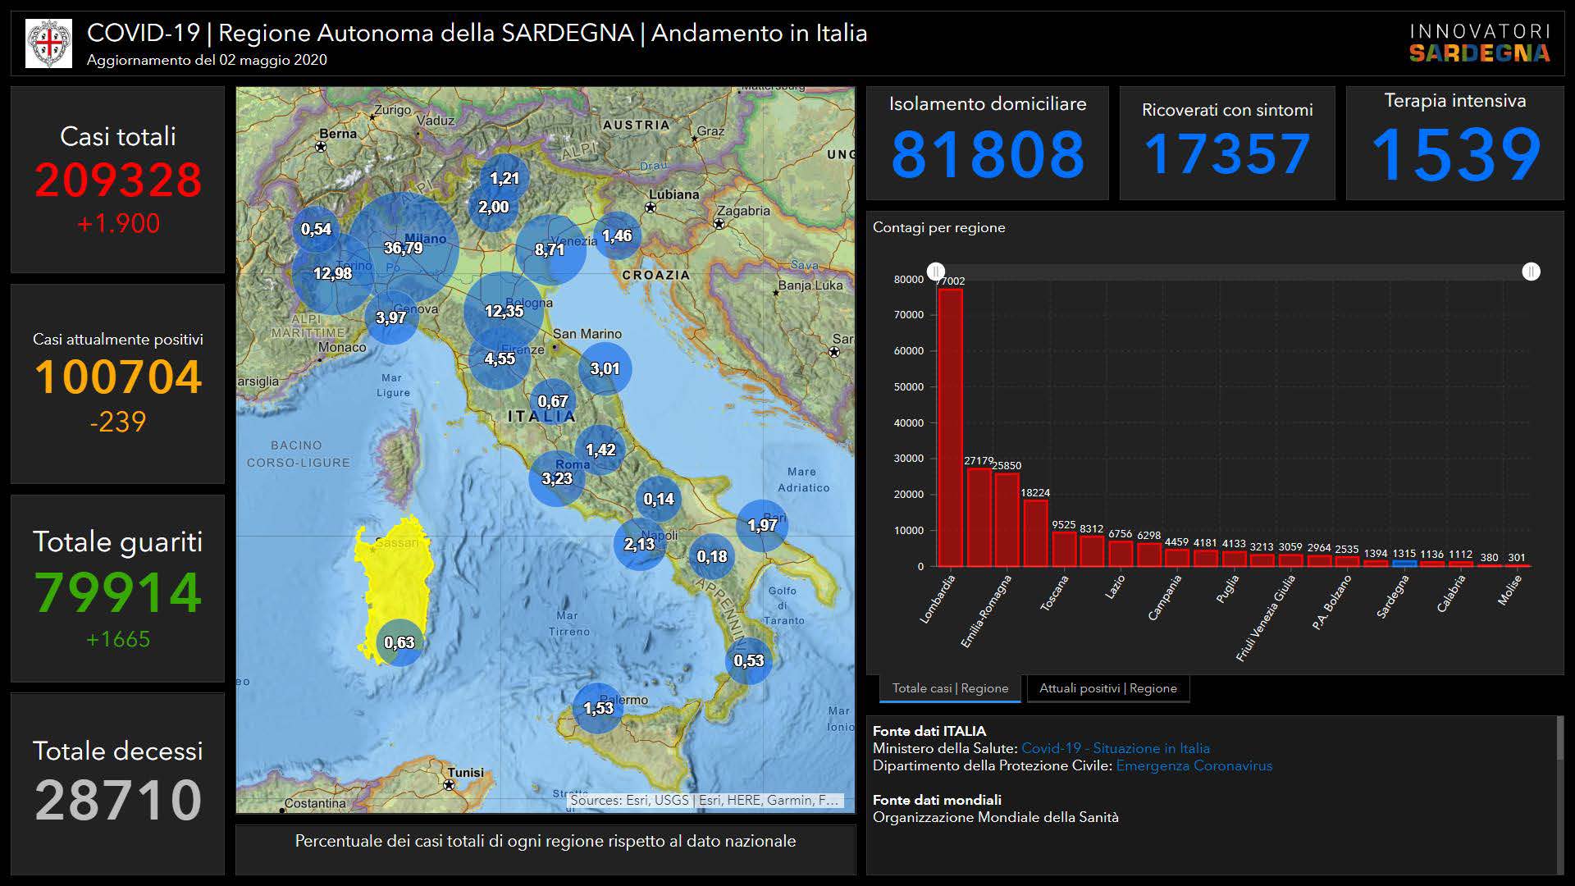Screen dimensions: 1575x886
Task: Click the right chart range slider handle
Action: [x=1531, y=272]
